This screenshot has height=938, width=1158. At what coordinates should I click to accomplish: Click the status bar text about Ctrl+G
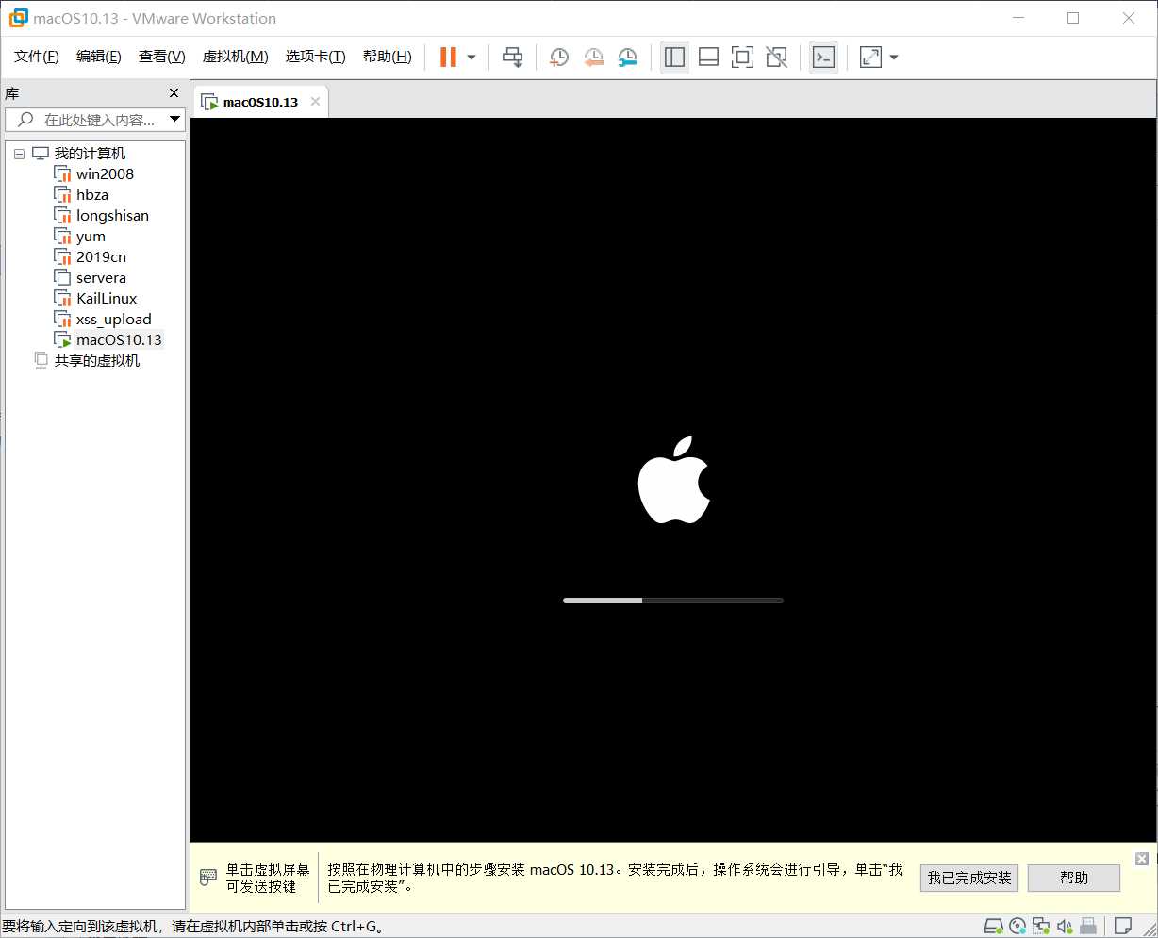194,927
